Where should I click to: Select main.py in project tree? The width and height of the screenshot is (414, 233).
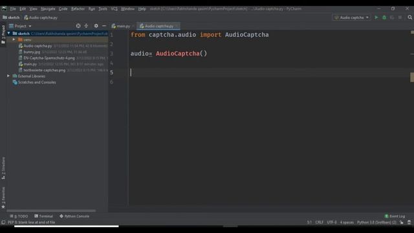coord(30,64)
